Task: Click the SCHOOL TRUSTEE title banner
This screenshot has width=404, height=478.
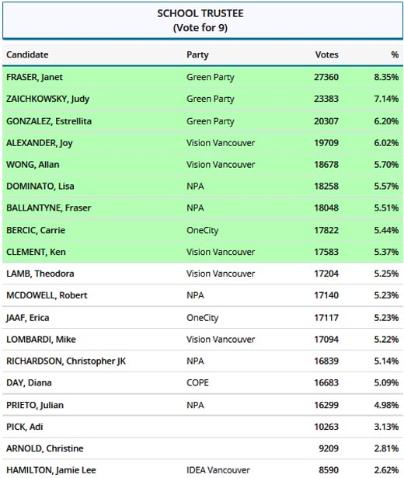Action: (x=203, y=20)
